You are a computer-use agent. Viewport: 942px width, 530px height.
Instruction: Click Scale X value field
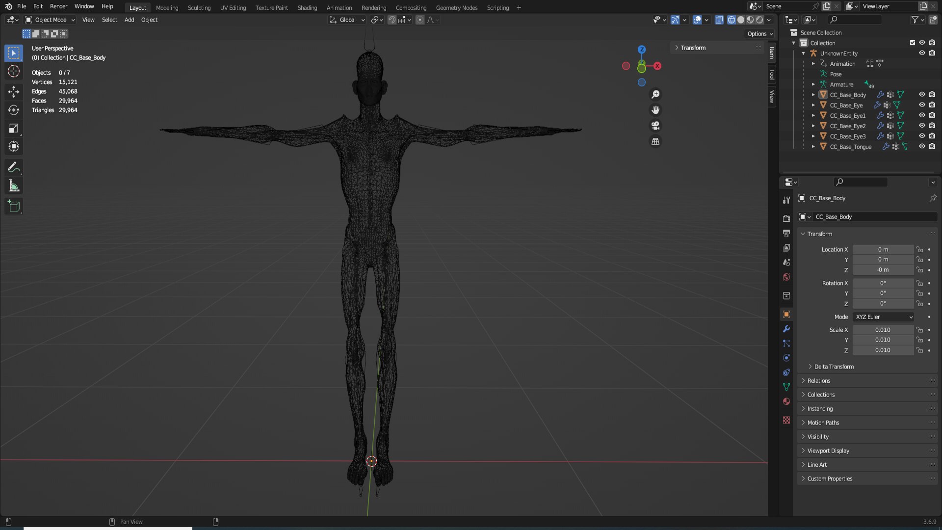pyautogui.click(x=883, y=330)
